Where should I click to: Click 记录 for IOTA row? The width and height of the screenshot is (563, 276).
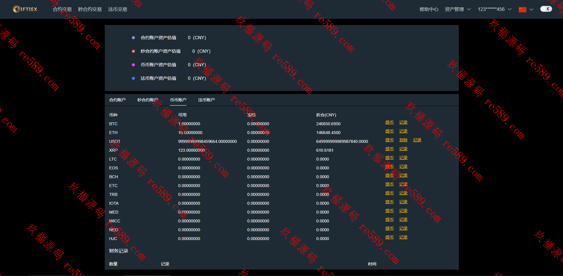pyautogui.click(x=403, y=202)
